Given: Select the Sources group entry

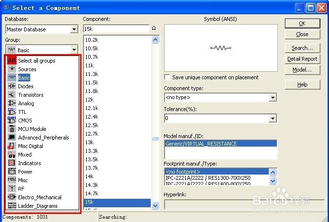Looking at the screenshot, I should 27,69.
